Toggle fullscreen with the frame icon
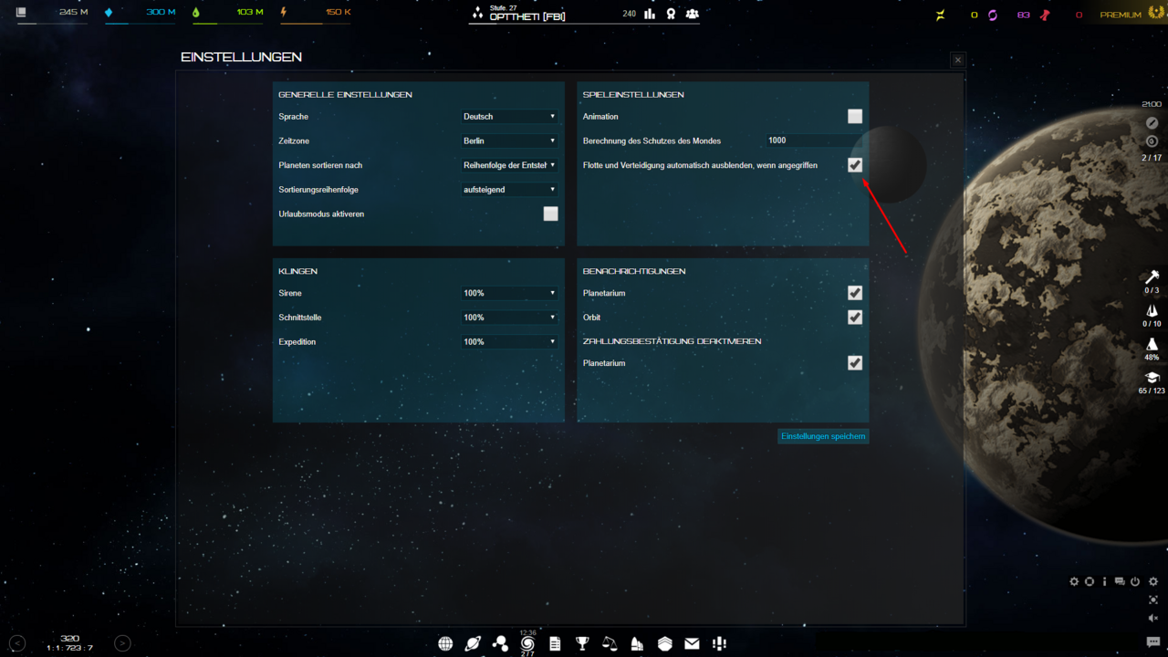 coord(1153,600)
